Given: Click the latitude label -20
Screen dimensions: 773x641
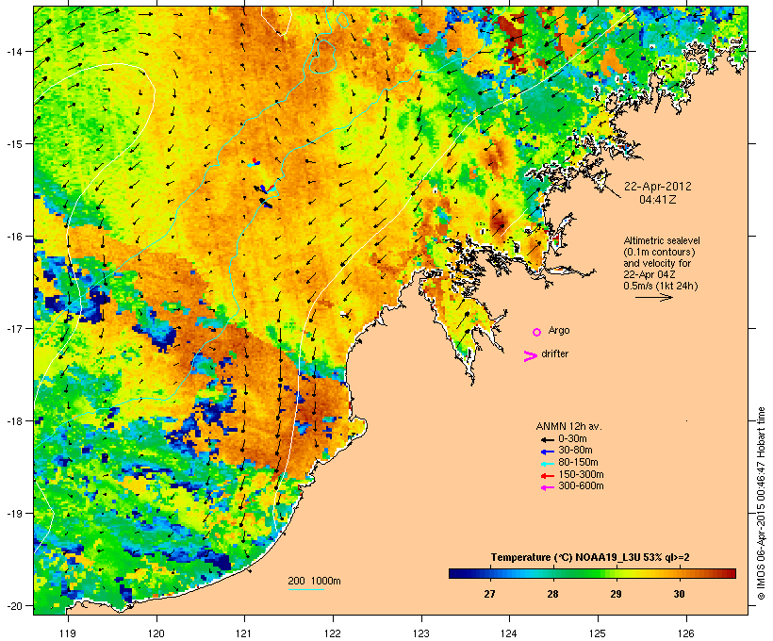Looking at the screenshot, I should 14,606.
